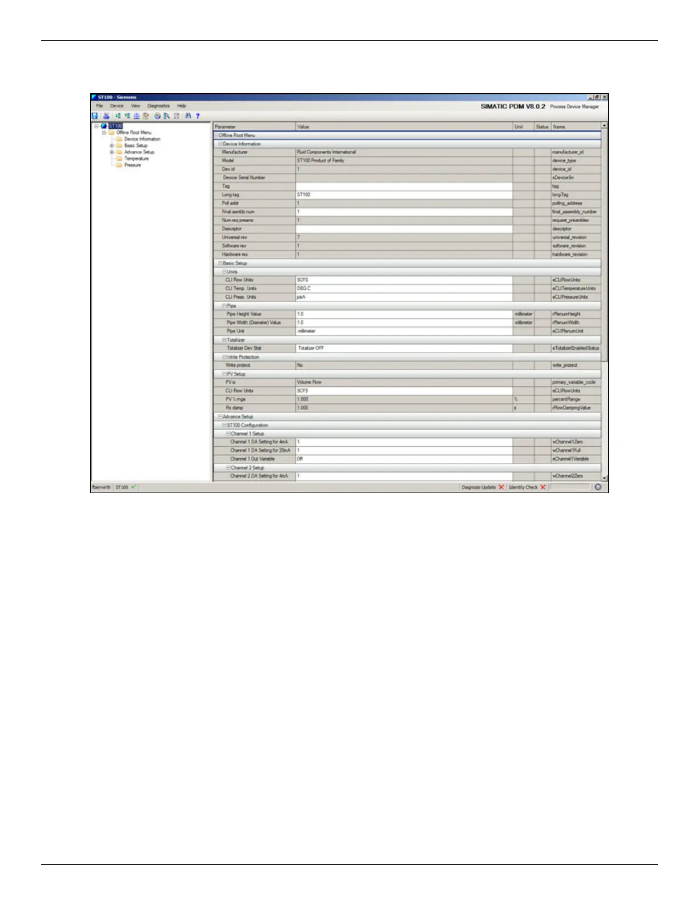Select the Offline Root Menu tree item
The image size is (699, 905).
coord(134,133)
